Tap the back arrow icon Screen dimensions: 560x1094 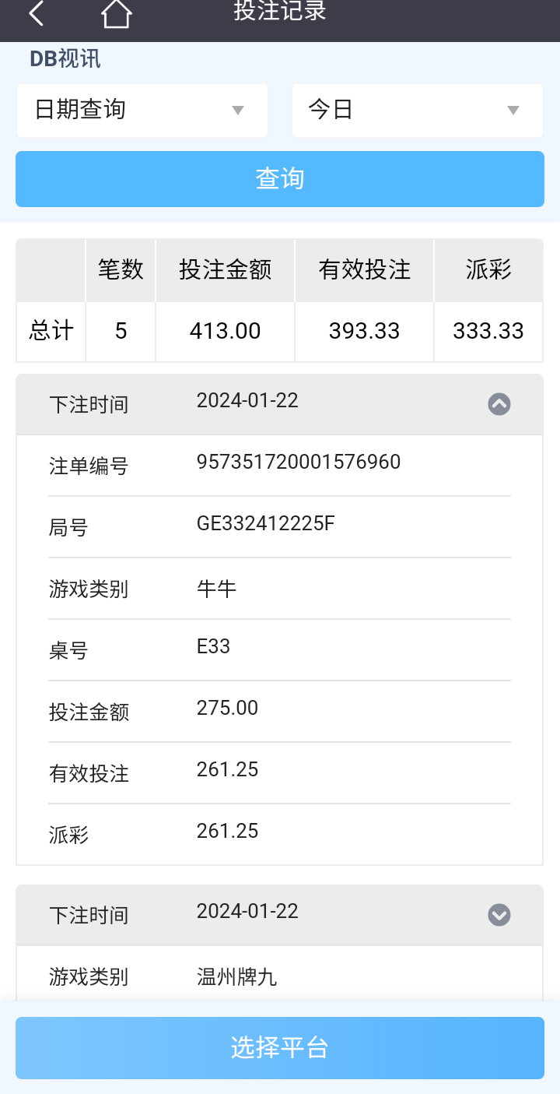tap(36, 13)
